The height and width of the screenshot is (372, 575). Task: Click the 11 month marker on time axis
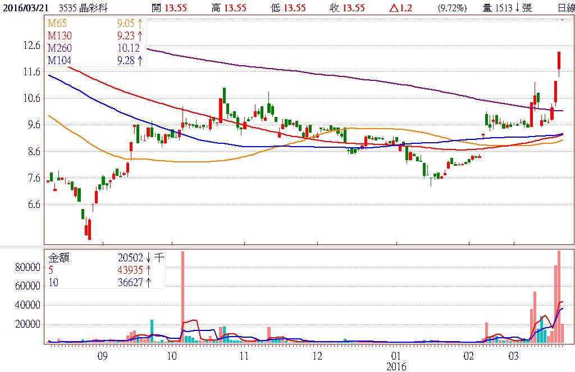(244, 356)
